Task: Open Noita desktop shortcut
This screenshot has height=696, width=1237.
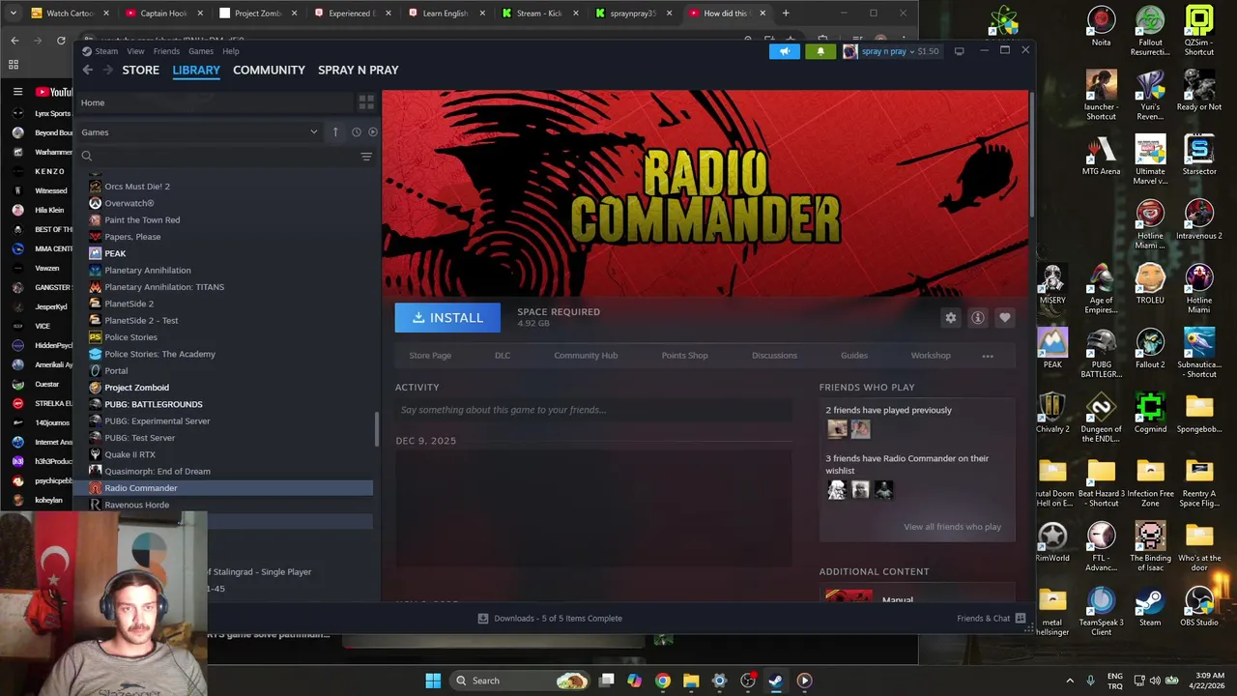Action: [1101, 27]
